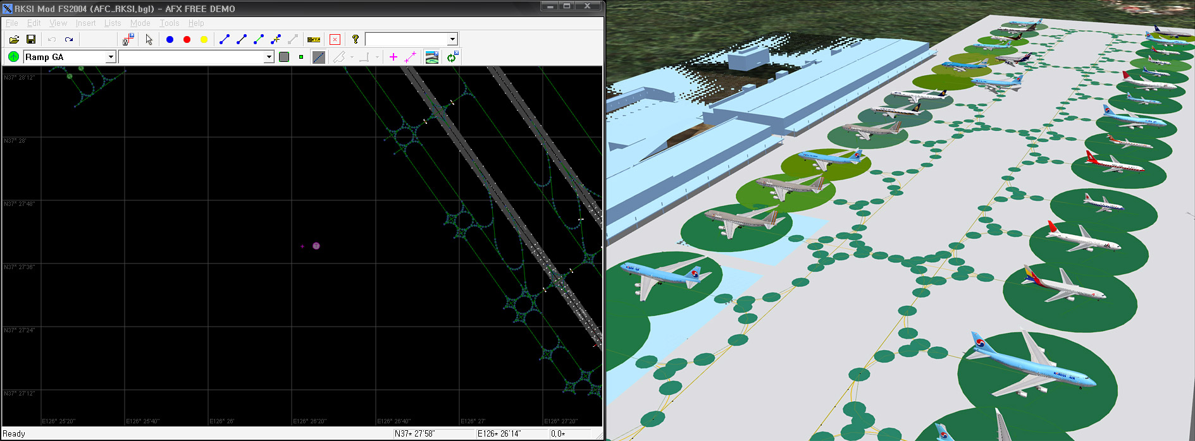Click the E126° 26'20" grid label
Image resolution: width=1195 pixels, height=441 pixels.
tap(309, 421)
